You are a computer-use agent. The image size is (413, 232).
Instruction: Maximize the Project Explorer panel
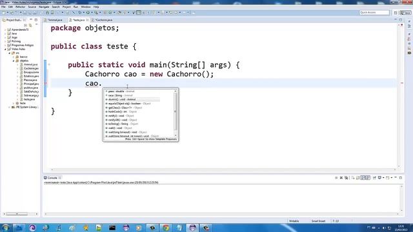click(x=36, y=20)
